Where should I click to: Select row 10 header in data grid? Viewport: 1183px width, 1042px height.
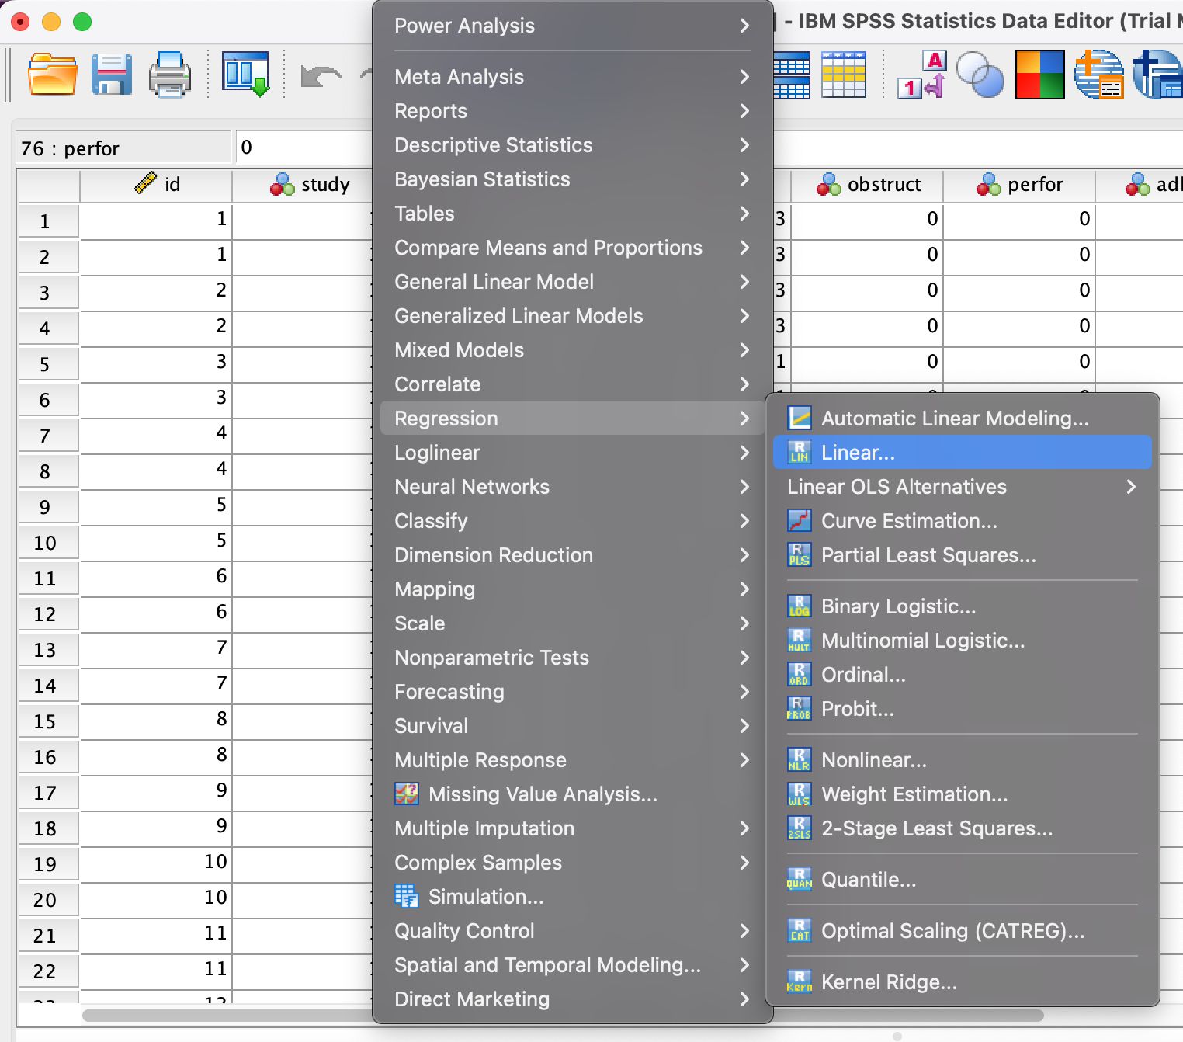pos(46,543)
